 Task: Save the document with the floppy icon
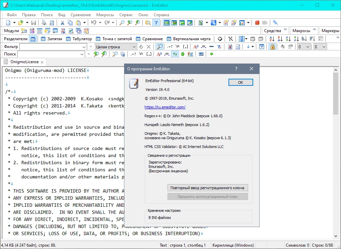(x=34, y=23)
